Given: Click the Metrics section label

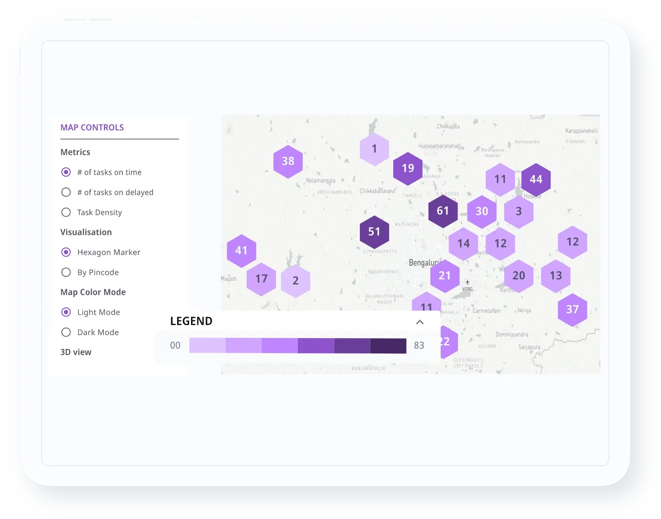Looking at the screenshot, I should [x=75, y=152].
